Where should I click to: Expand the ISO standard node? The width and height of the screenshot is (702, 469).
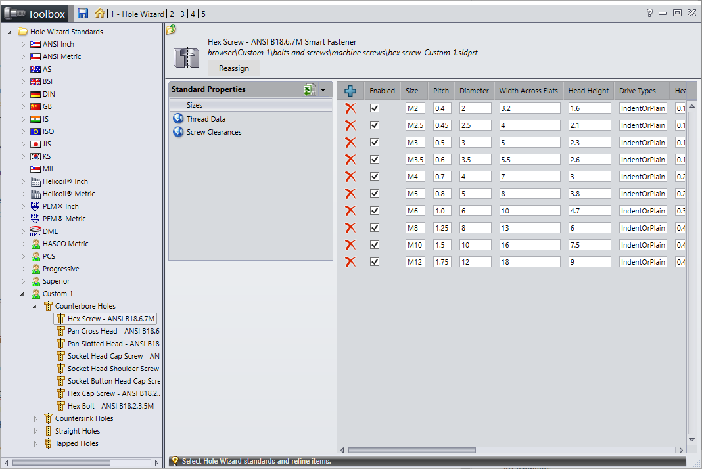coord(23,131)
